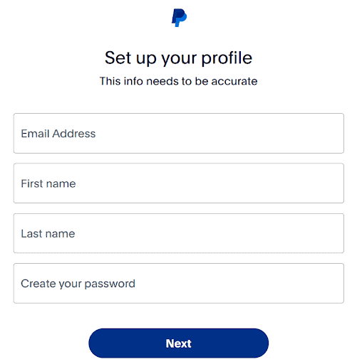Click the "Email Address" placeholder label
Viewport: 357px width, 364px height.
tap(58, 134)
